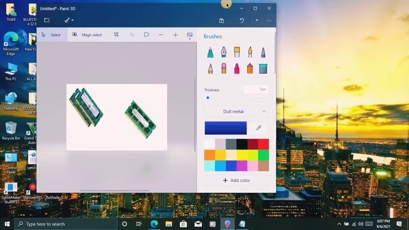The image size is (409, 230).
Task: Open Task View on the taskbar
Action: [x=139, y=224]
